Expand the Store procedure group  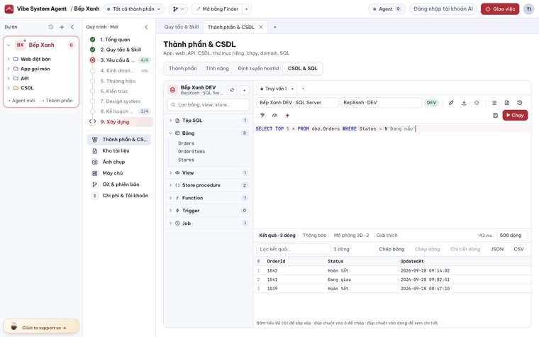pyautogui.click(x=170, y=185)
